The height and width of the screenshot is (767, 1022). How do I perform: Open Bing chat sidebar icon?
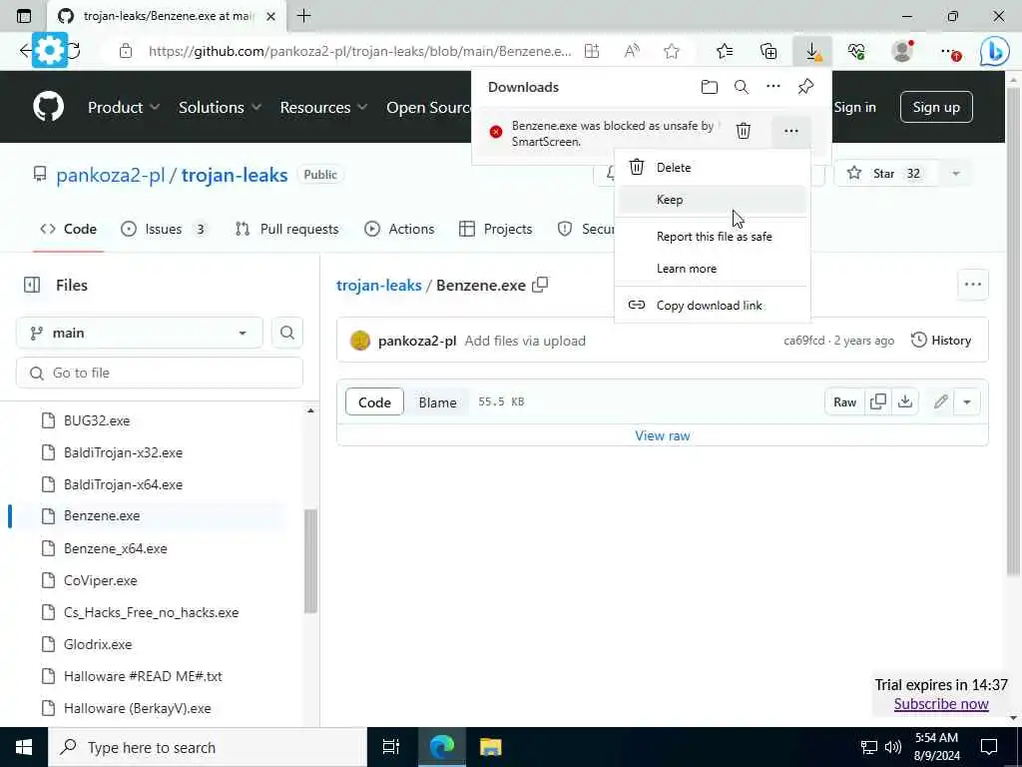tap(994, 52)
